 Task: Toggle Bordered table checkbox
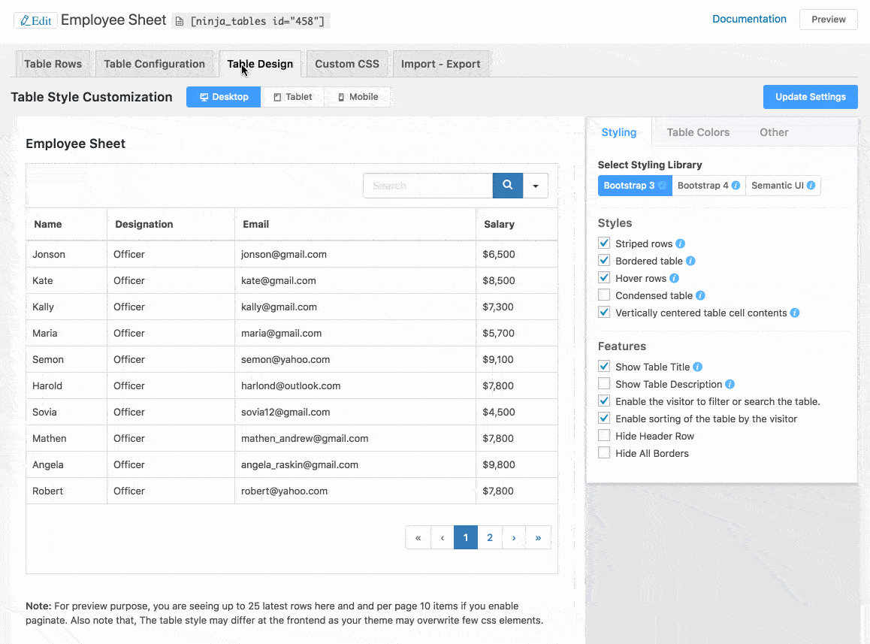(x=604, y=260)
